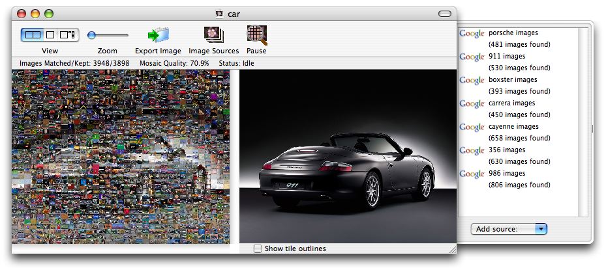The width and height of the screenshot is (606, 268).
Task: Select the 911 images source row
Action: 518,62
